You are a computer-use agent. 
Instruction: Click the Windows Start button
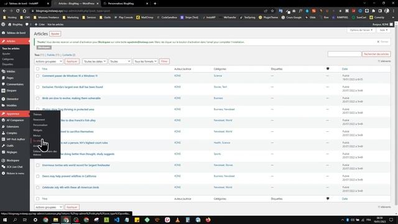pos(5,220)
